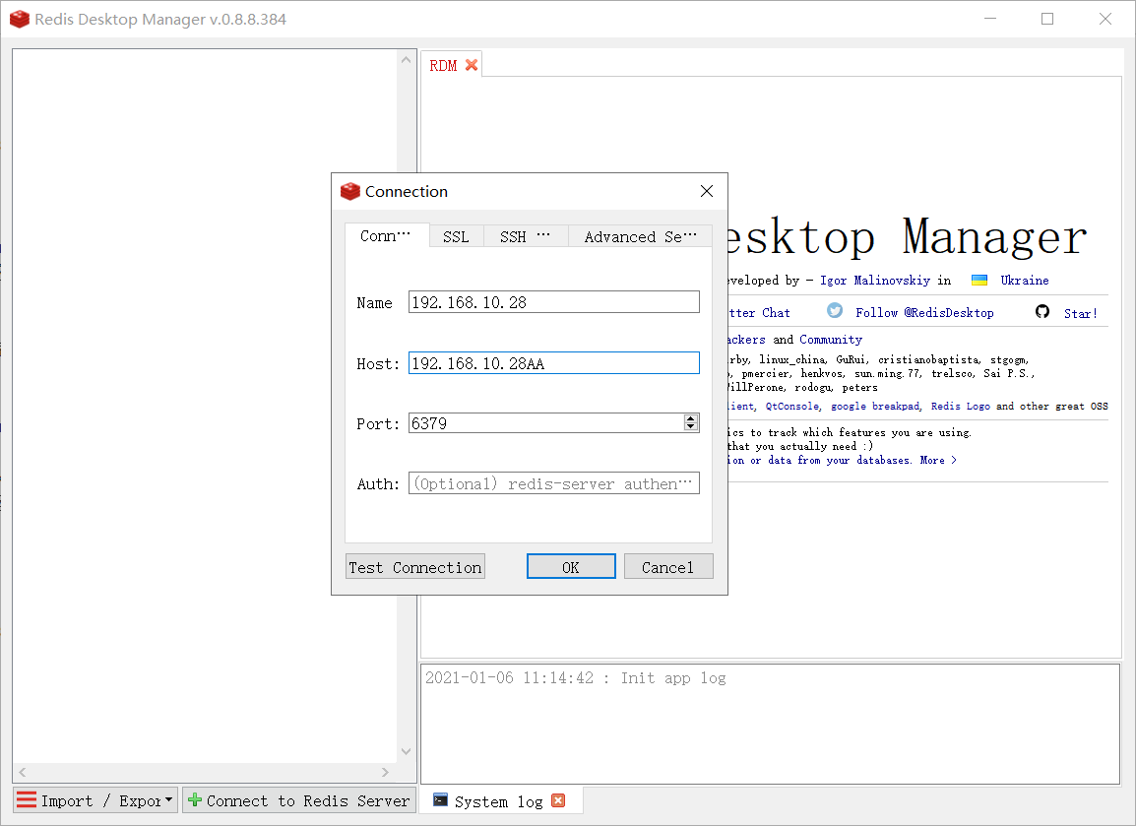
Task: Open the Redis Logo link
Action: coord(960,406)
